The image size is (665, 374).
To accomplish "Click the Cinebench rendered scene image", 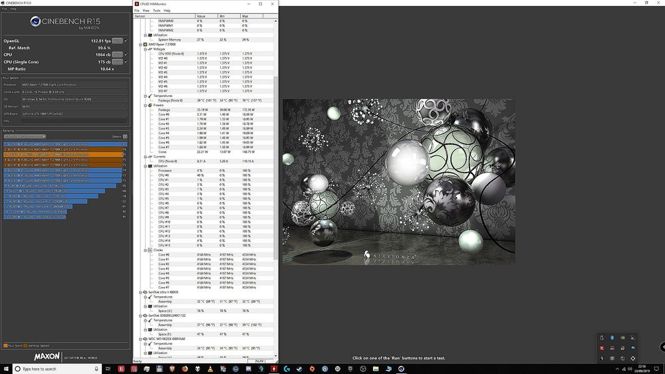I will click(x=398, y=182).
